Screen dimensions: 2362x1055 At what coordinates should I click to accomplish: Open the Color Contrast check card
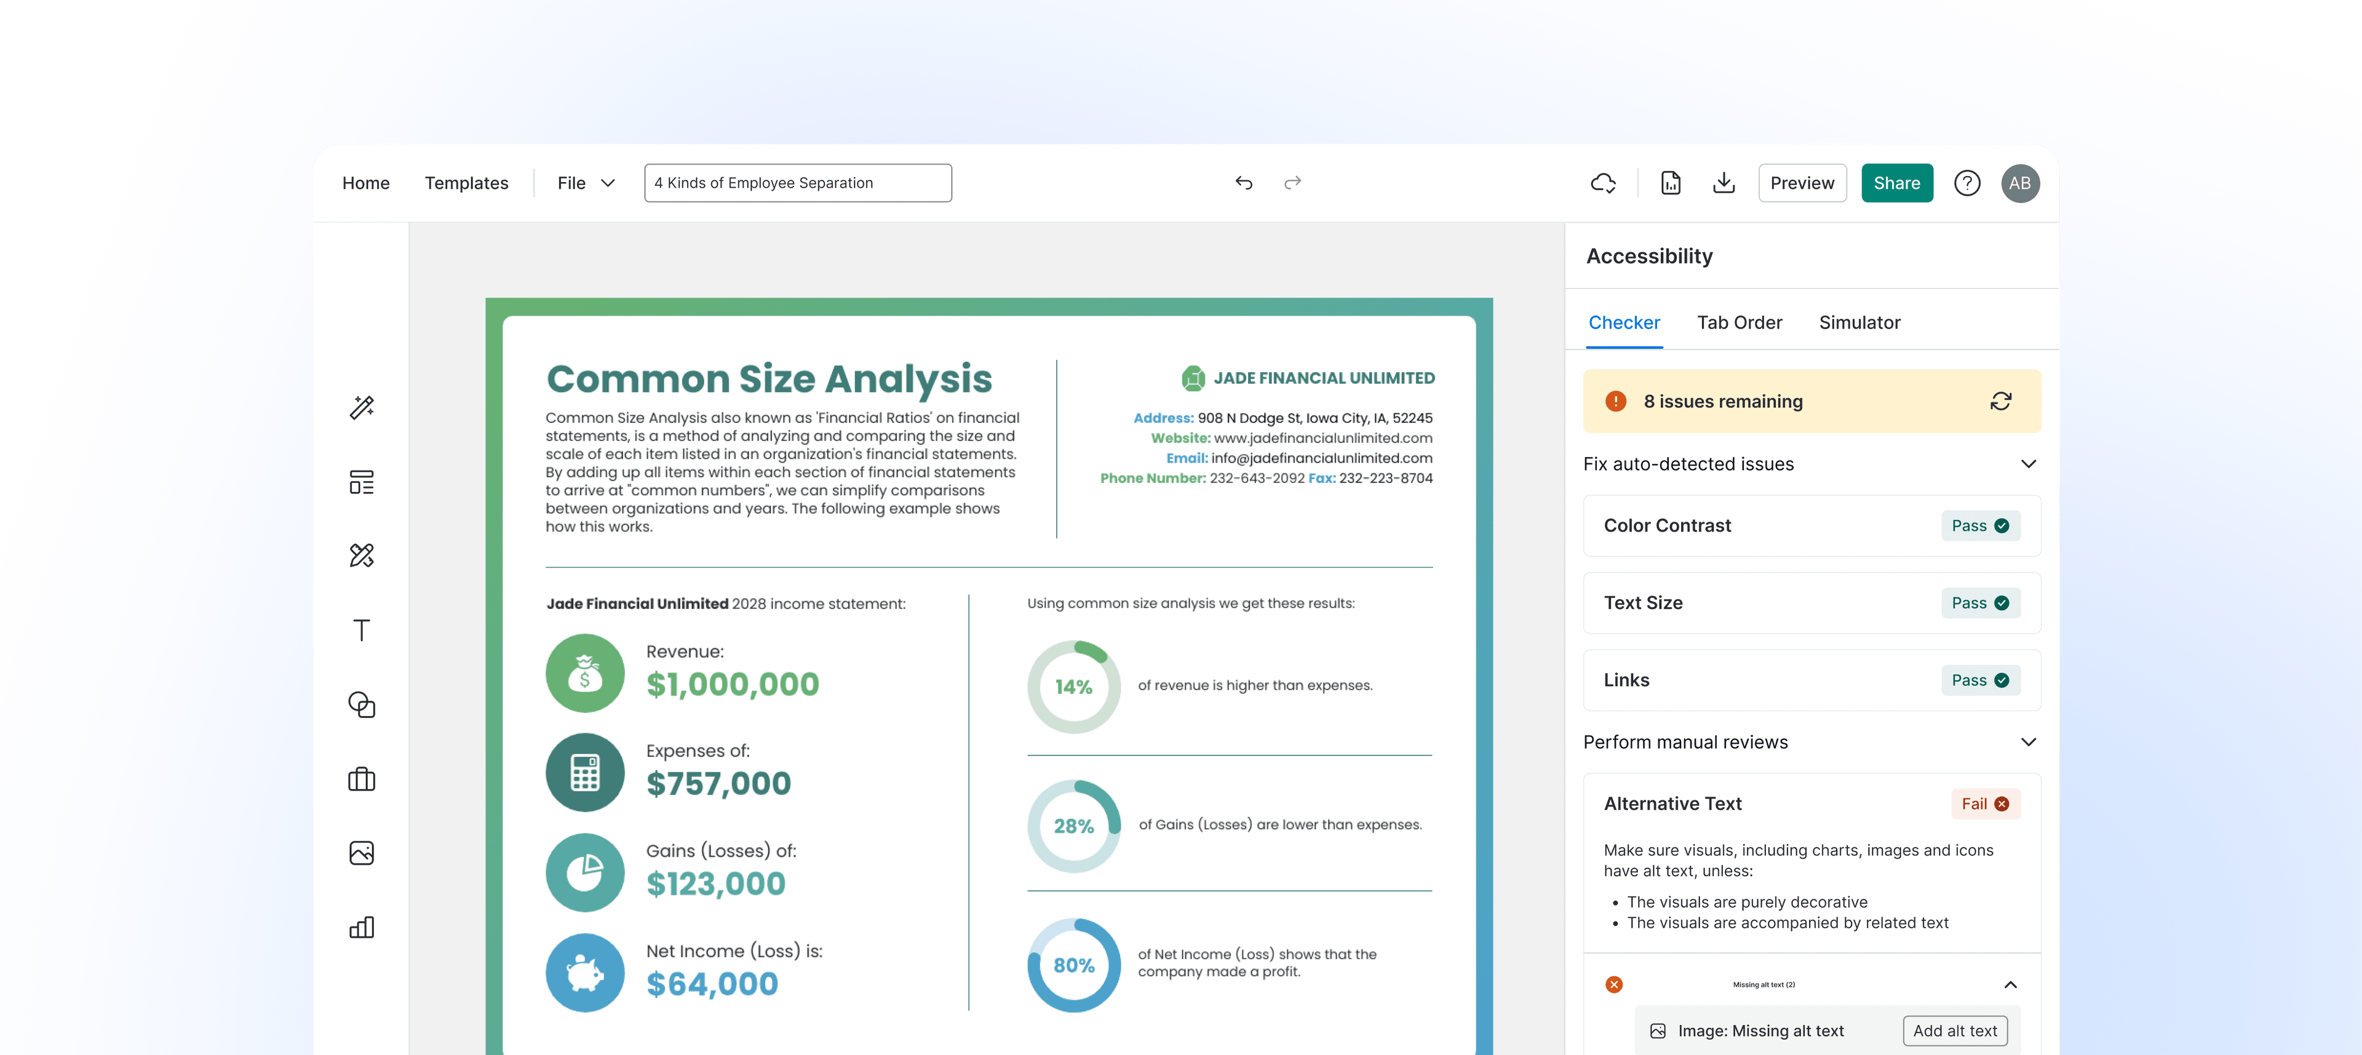tap(1811, 526)
